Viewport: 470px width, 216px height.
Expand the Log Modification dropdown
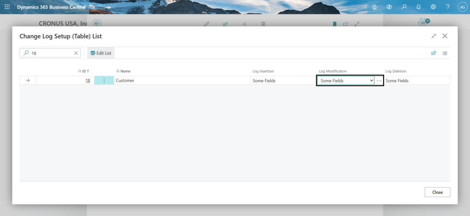tap(371, 81)
